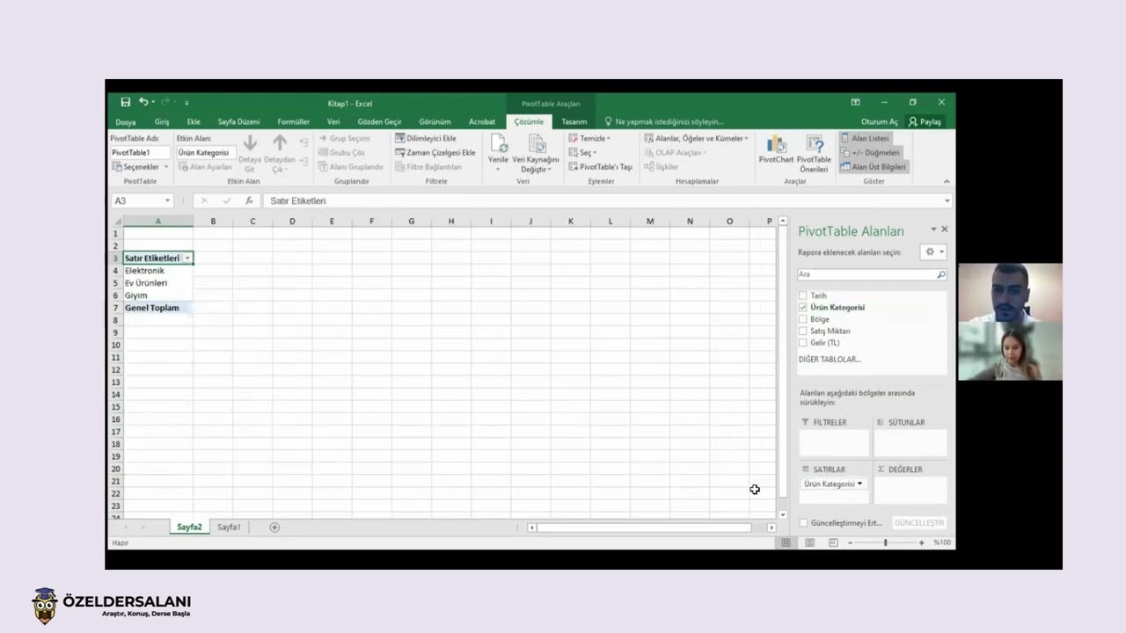Switch to Page Break Preview icon
The width and height of the screenshot is (1126, 633).
point(833,542)
